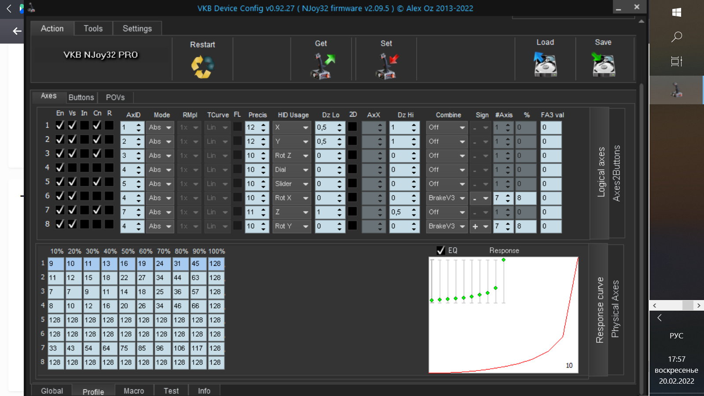Toggle the EQ checkbox
The image size is (704, 396).
click(441, 250)
